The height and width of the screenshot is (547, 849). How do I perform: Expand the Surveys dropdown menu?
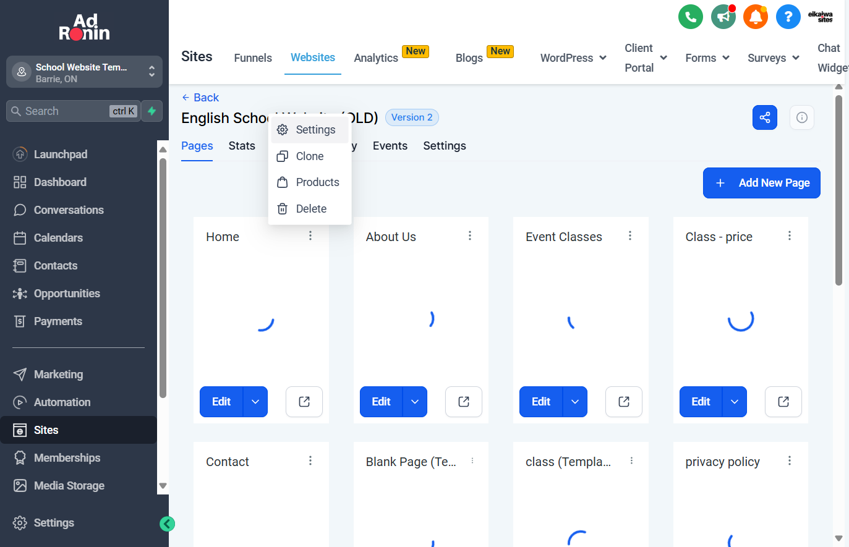pos(774,58)
